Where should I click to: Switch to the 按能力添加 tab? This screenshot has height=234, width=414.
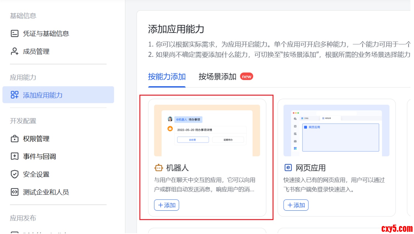coord(167,77)
